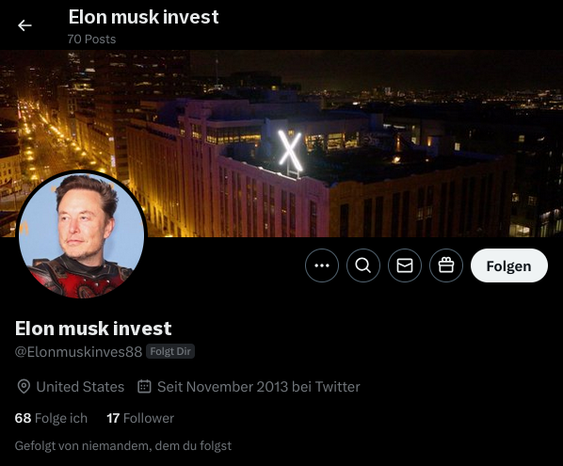This screenshot has width=563, height=466.
Task: Click the United States location text
Action: point(80,387)
